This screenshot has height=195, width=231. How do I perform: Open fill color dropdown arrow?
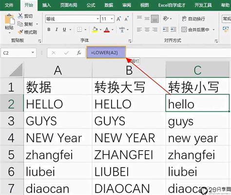point(100,30)
